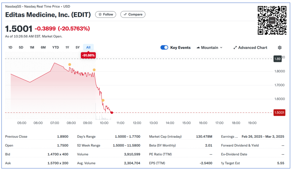Select the 1D time range tab
The image size is (292, 170).
(10, 48)
